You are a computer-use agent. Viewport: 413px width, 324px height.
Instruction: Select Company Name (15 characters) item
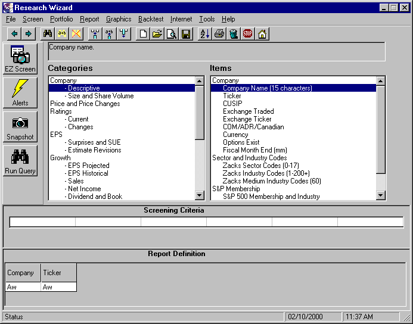[293, 88]
